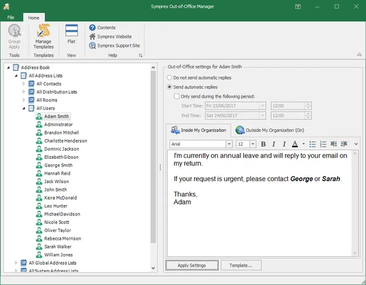The height and width of the screenshot is (285, 366).
Task: Open the Start Time date dropdown
Action: point(262,106)
